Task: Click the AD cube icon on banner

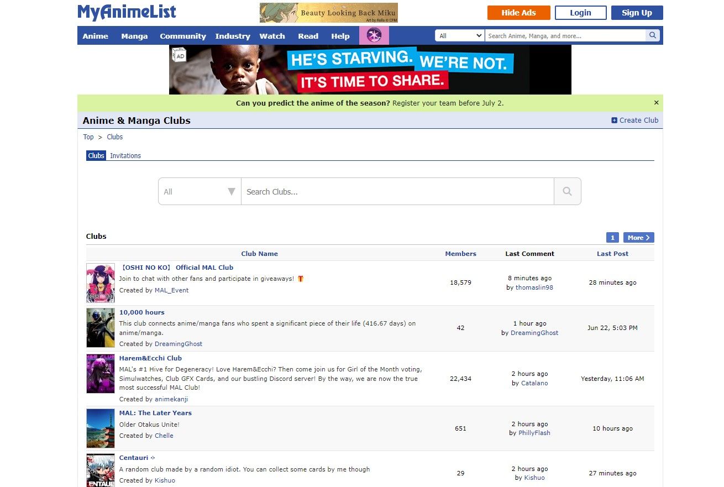Action: pos(179,55)
